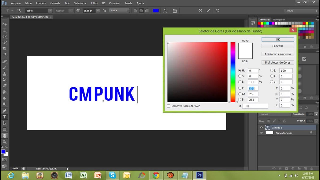Select the Clone Stamp tool
Viewport: 320px width, 180px height.
point(4,74)
